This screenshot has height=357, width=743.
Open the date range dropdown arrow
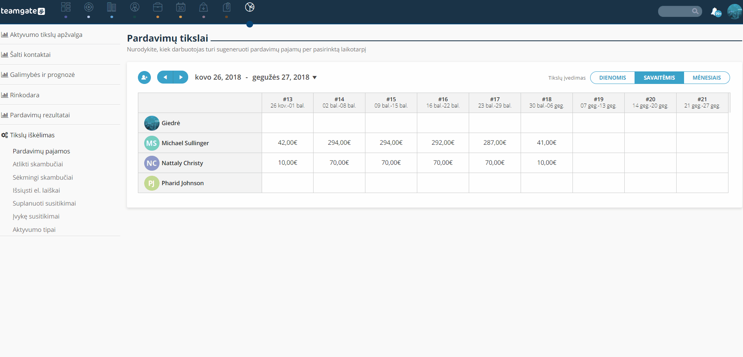tap(315, 78)
